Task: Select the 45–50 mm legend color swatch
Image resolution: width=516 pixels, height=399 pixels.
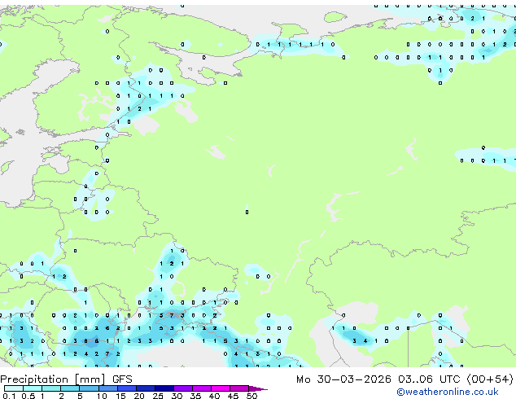Action: [239, 388]
